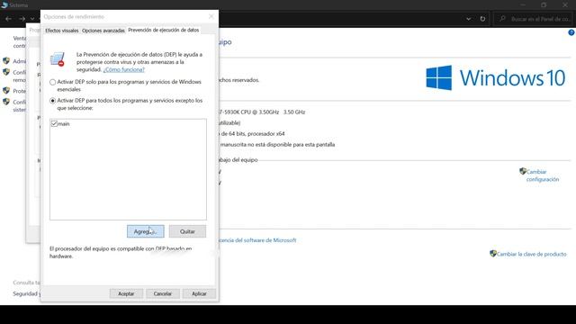Click the Windows 10 logo
Screen dimensions: 576x324
(495, 77)
